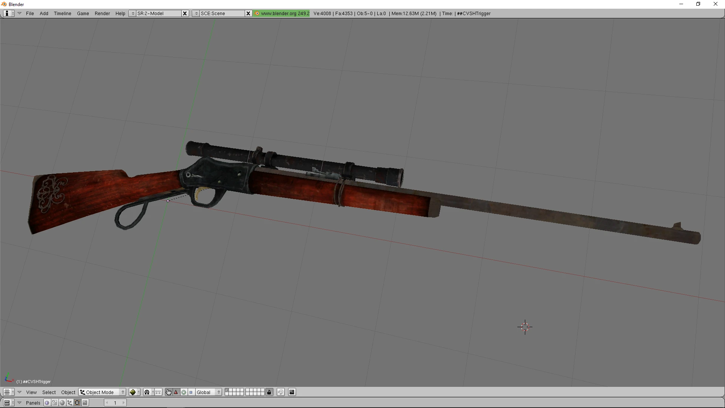
Task: Open the viewport draw type selector
Action: tap(134, 392)
